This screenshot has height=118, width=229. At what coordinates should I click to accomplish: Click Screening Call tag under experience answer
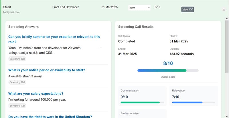pos(17,59)
